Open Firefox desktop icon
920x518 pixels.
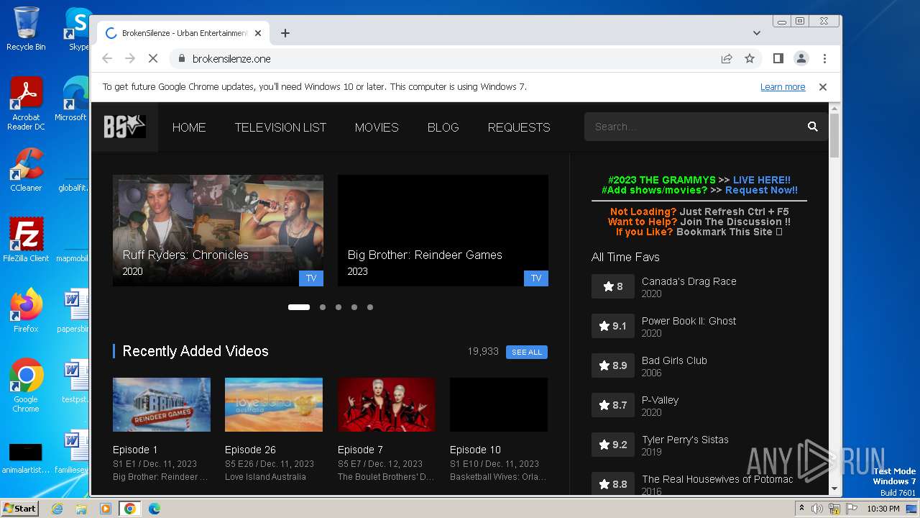[26, 311]
